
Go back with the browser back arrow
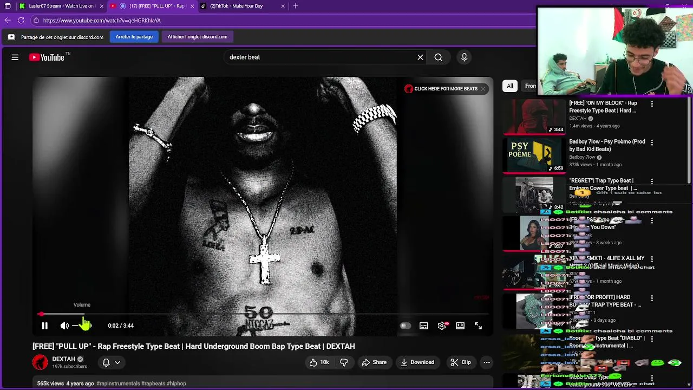[x=8, y=21]
